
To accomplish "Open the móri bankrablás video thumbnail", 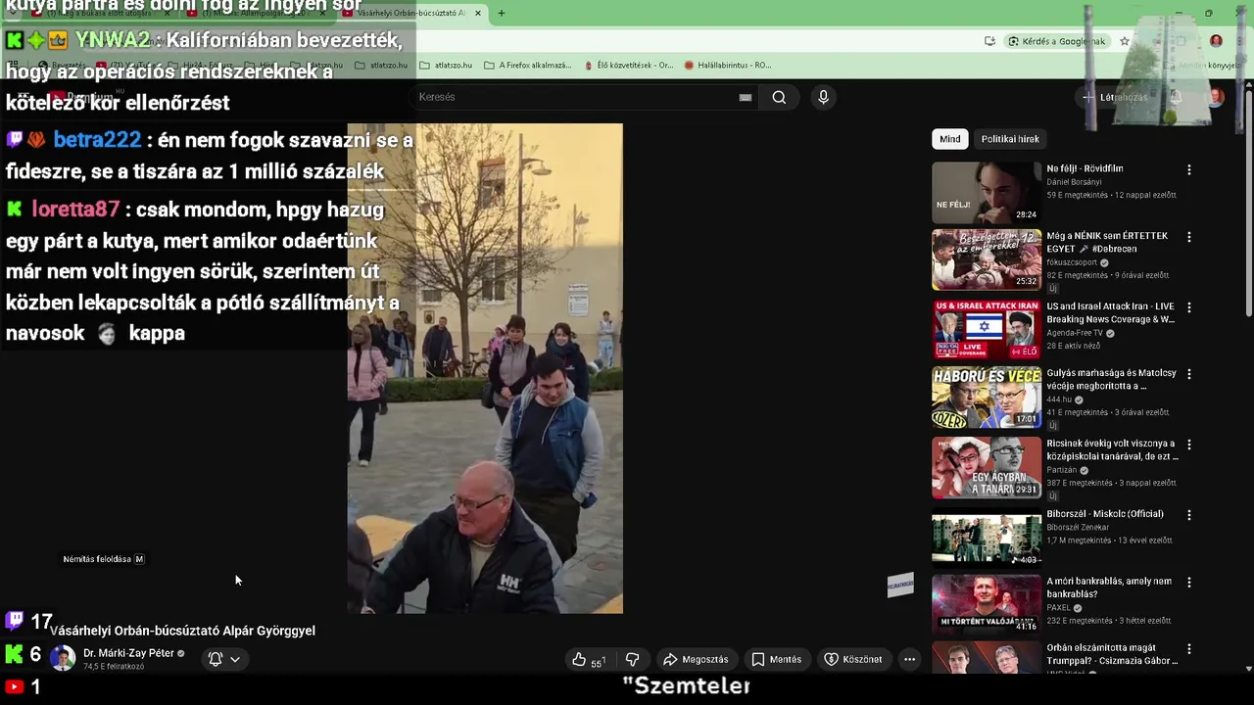I will click(987, 604).
